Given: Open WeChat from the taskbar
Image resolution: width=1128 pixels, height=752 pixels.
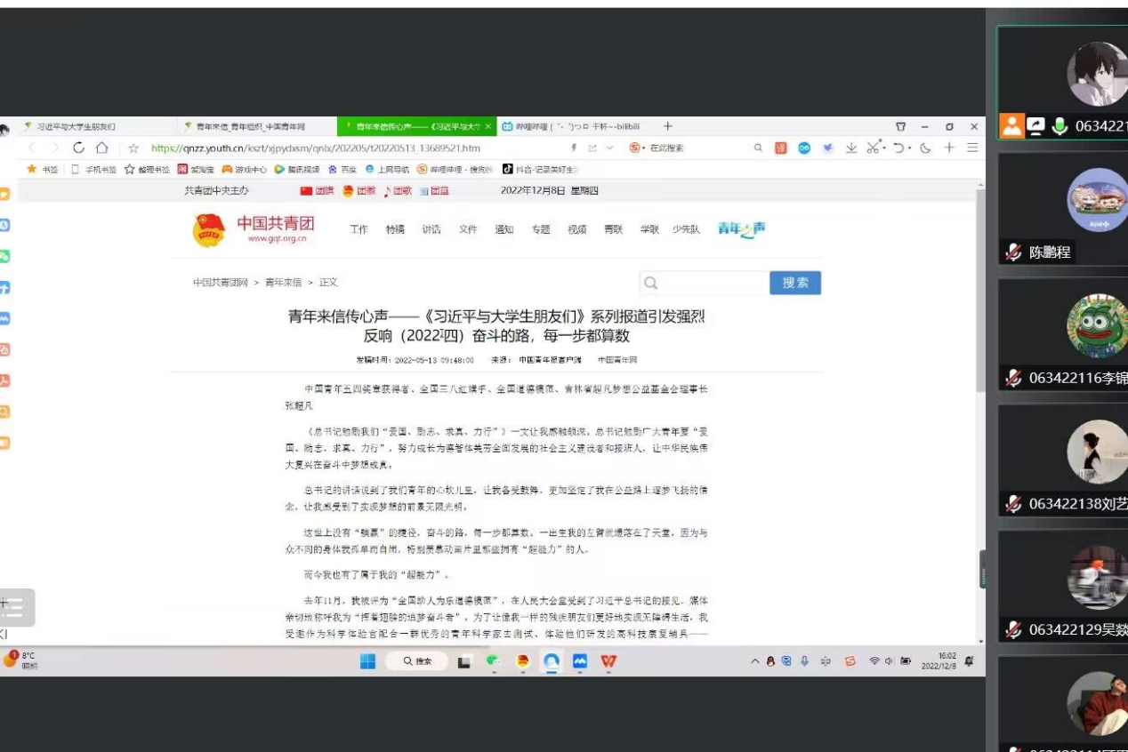Looking at the screenshot, I should (x=493, y=661).
